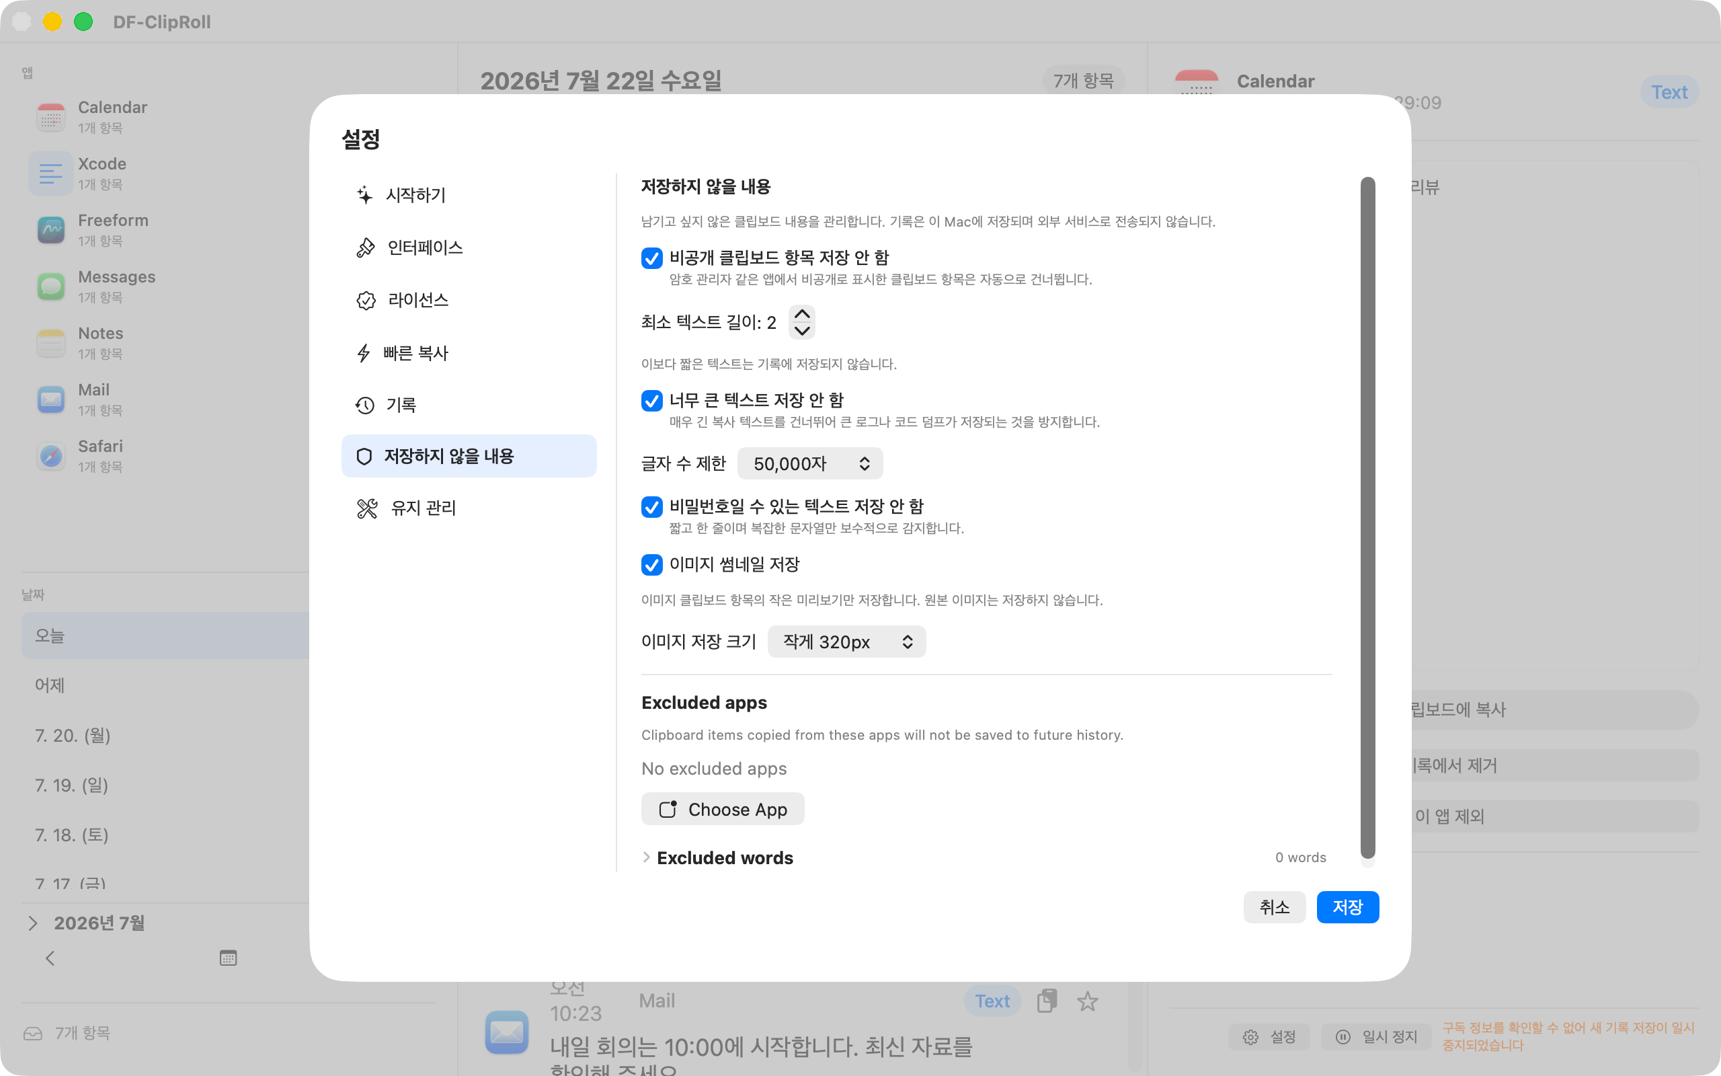
Task: Click the orange subscription warning message
Action: 1569,1036
